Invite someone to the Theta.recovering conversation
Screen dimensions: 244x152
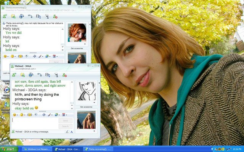tap(5, 16)
